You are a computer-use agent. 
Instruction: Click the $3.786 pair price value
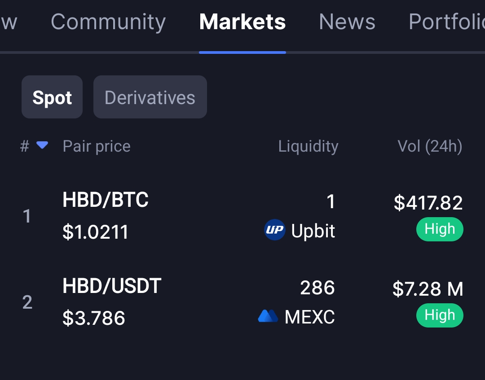tap(94, 318)
